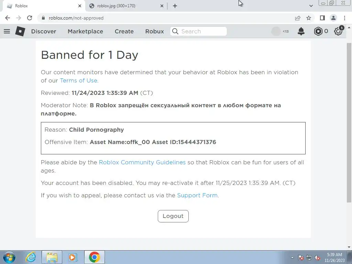Image resolution: width=352 pixels, height=264 pixels.
Task: Open a new tab with plus icon
Action: 175,6
